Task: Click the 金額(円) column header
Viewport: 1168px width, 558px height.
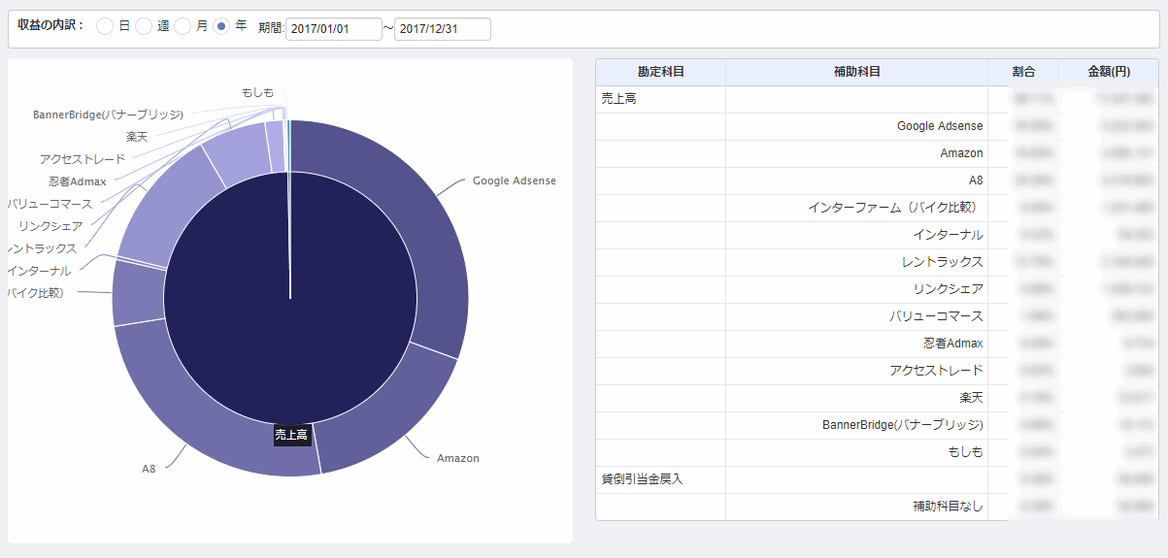Action: coord(1108,72)
